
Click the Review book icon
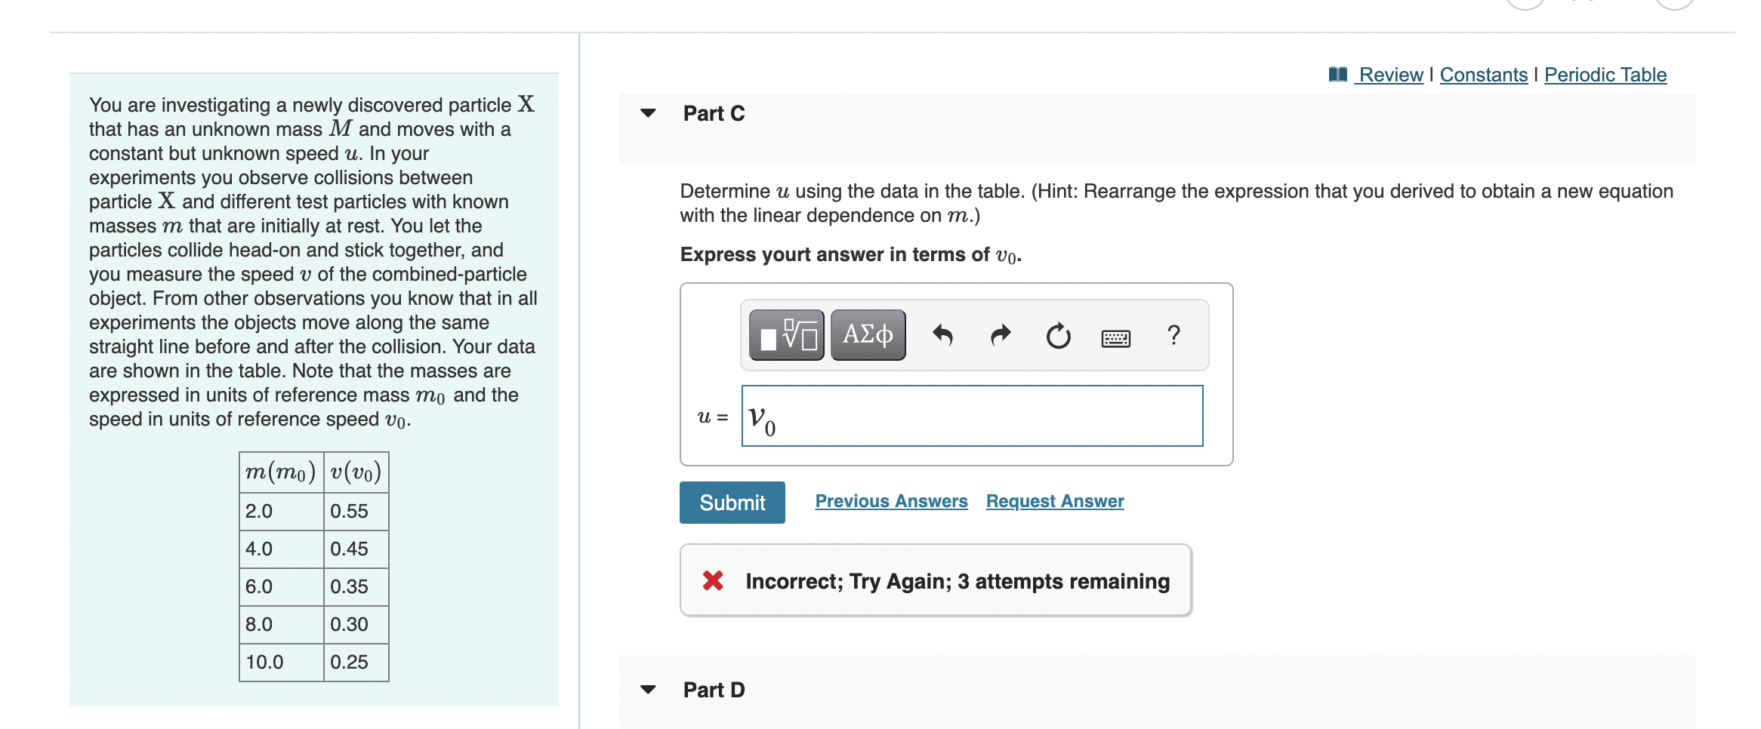(x=1338, y=74)
